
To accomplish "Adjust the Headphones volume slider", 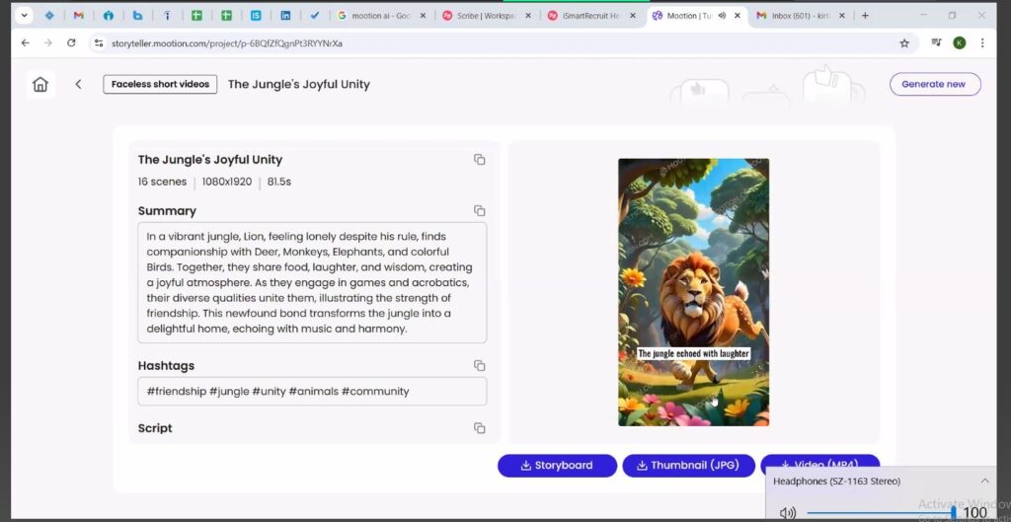I will click(x=880, y=513).
